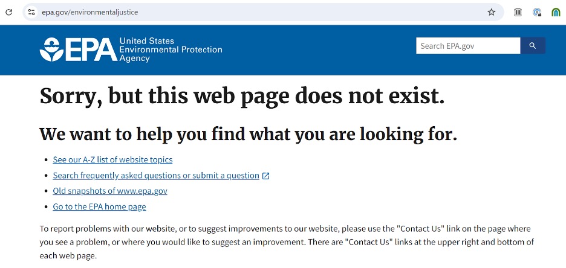Bookmark this page with the star icon
Screen dimensions: 566x268
pos(491,12)
